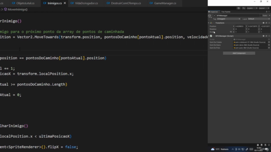Click the network icon in system tray
The image size is (271, 152).
243,149
